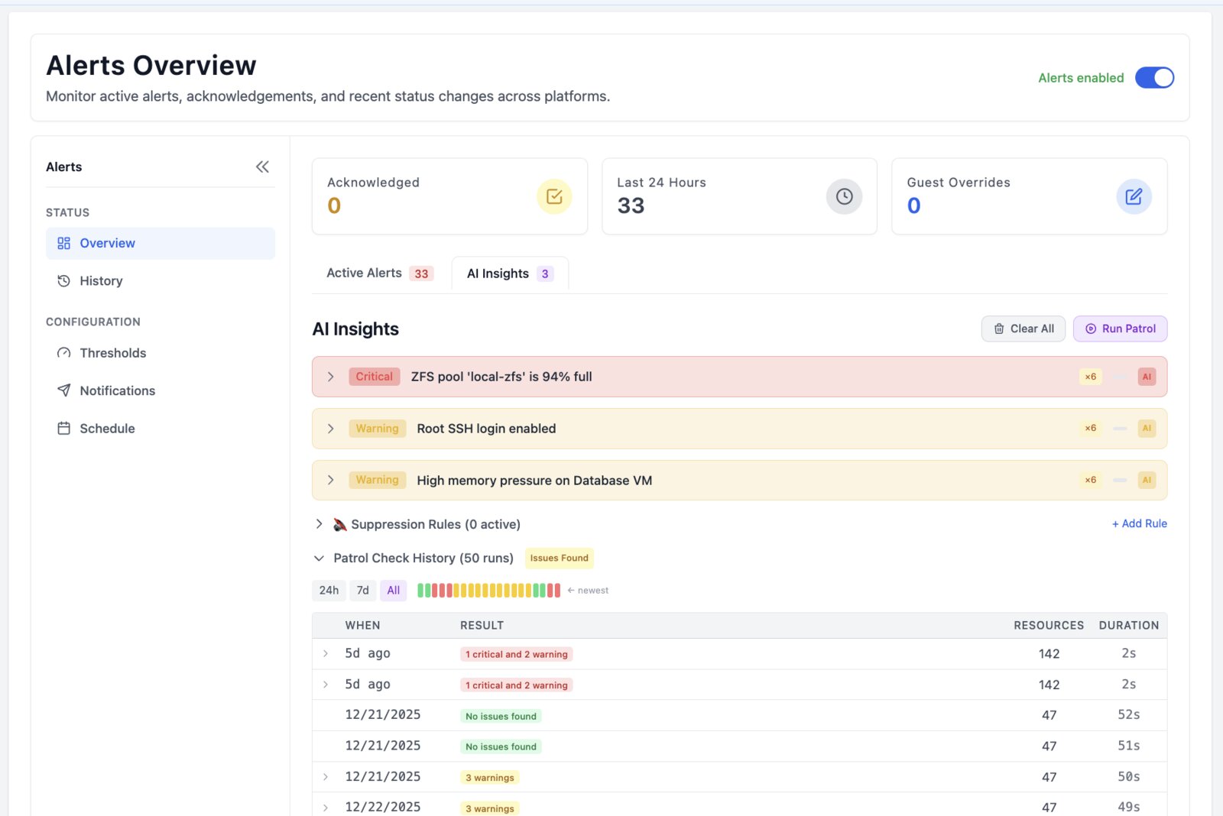Collapse the Patrol Check History section

(319, 559)
